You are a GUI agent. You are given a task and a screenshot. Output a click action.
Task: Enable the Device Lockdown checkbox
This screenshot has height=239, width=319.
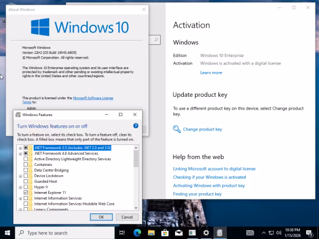[x=26, y=176]
